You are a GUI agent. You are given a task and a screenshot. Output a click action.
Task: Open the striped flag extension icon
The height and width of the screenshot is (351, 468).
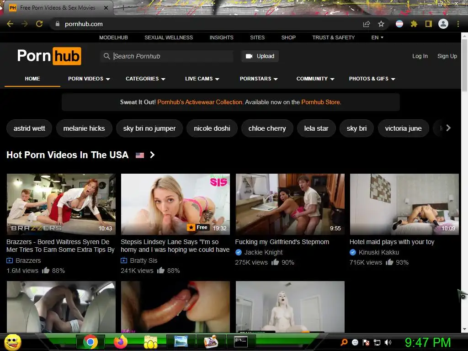(x=399, y=24)
